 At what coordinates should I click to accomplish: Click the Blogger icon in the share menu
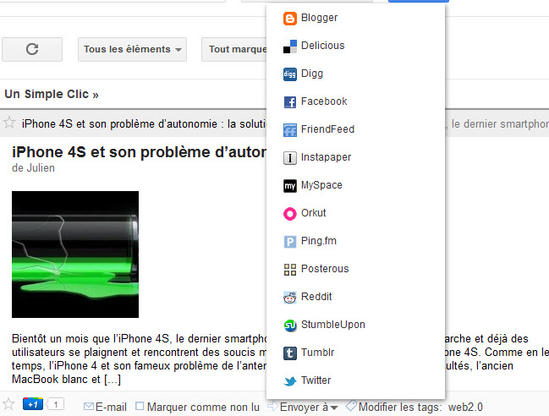290,19
